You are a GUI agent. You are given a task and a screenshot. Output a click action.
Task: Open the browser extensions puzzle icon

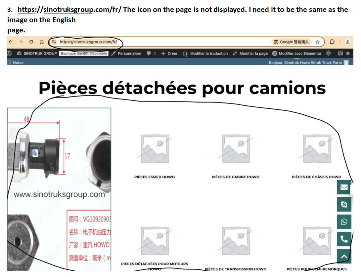332,42
